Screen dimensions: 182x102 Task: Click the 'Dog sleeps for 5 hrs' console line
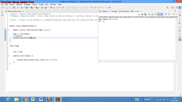click(108, 19)
